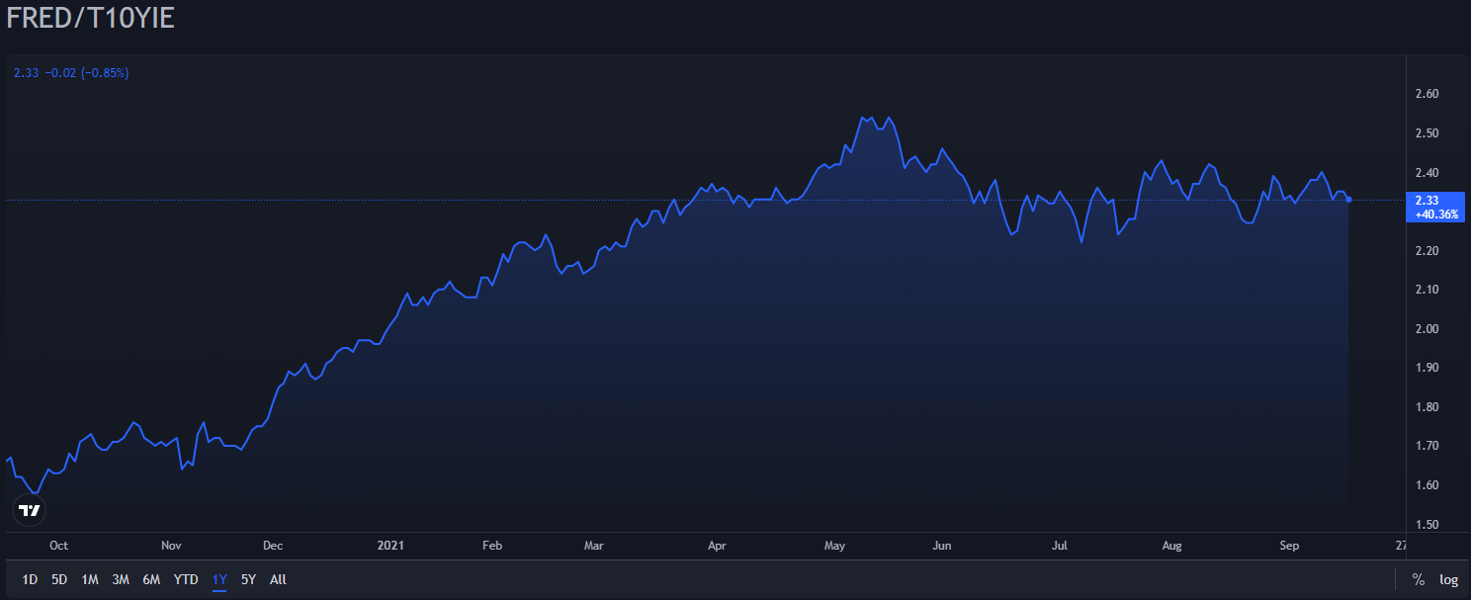
Task: Click the FRED/T10YIE symbol title
Action: point(91,18)
